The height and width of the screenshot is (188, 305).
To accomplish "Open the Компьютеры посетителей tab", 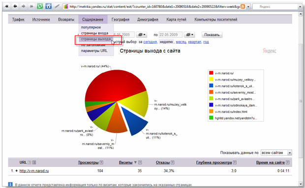I will coord(216,20).
